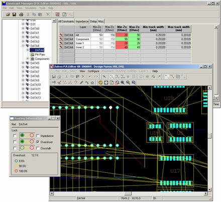Select highlighted DATA4 child tree item
The image size is (221, 202).
click(x=37, y=50)
